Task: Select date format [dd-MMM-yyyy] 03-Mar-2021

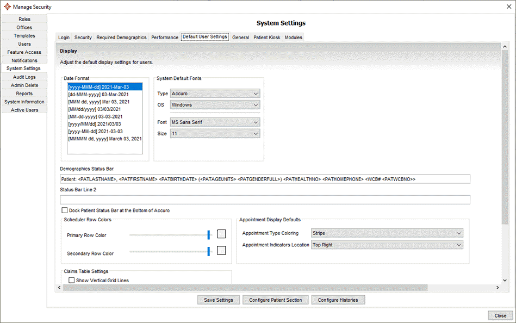Action: tap(105, 95)
